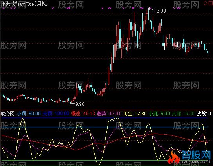Screen dimensions: 213x166
Task: Click the 股旁网 indicator name label
Action: coord(8,114)
